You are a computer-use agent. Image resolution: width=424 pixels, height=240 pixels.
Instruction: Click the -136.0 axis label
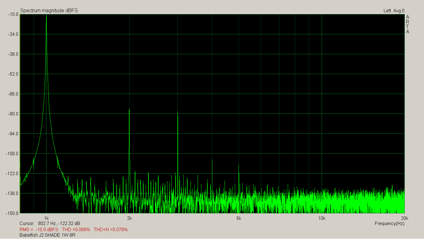pos(12,193)
